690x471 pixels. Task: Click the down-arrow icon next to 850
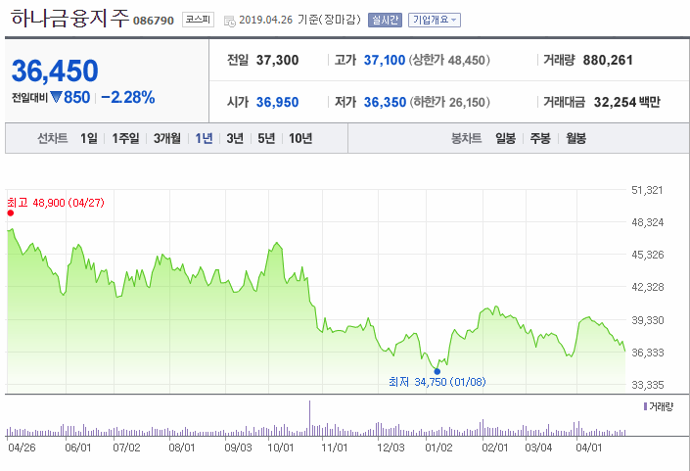56,97
